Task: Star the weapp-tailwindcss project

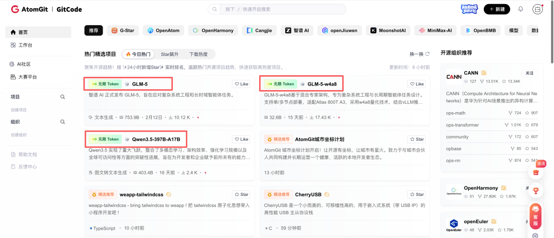Action: 241,194
